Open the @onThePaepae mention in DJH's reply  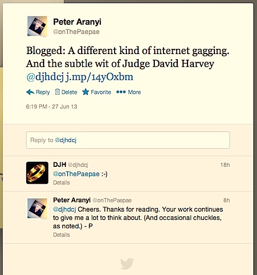tap(77, 174)
